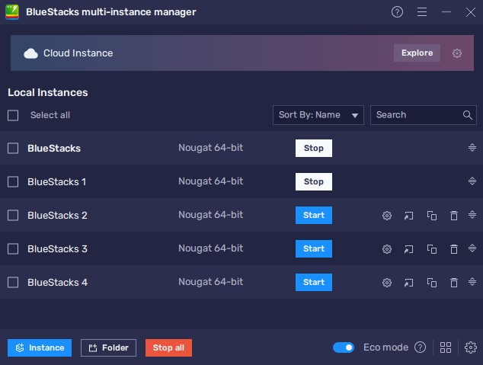Click the BlueStacks 1 instance name
Screen dimensions: 483x365
point(56,182)
